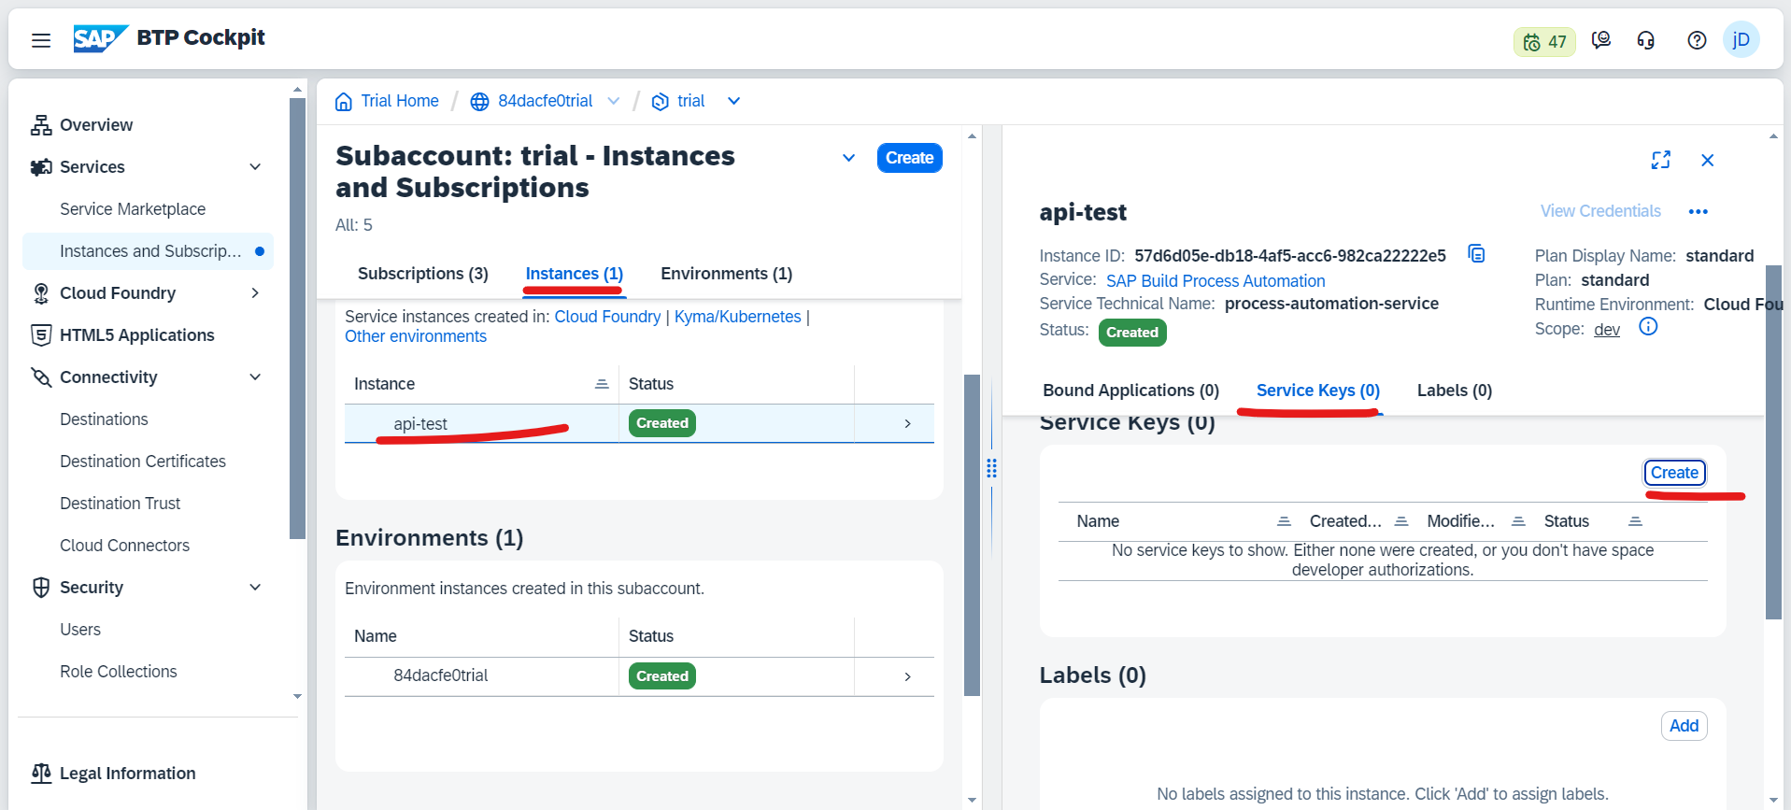Open the support headset icon
The image size is (1791, 810).
[1646, 40]
